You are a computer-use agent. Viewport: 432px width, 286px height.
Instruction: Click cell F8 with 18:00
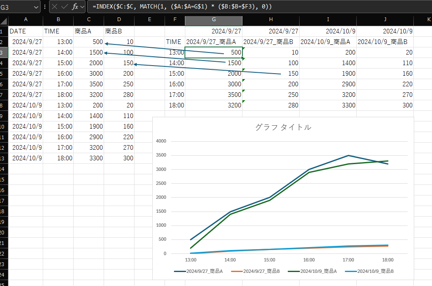(x=175, y=105)
